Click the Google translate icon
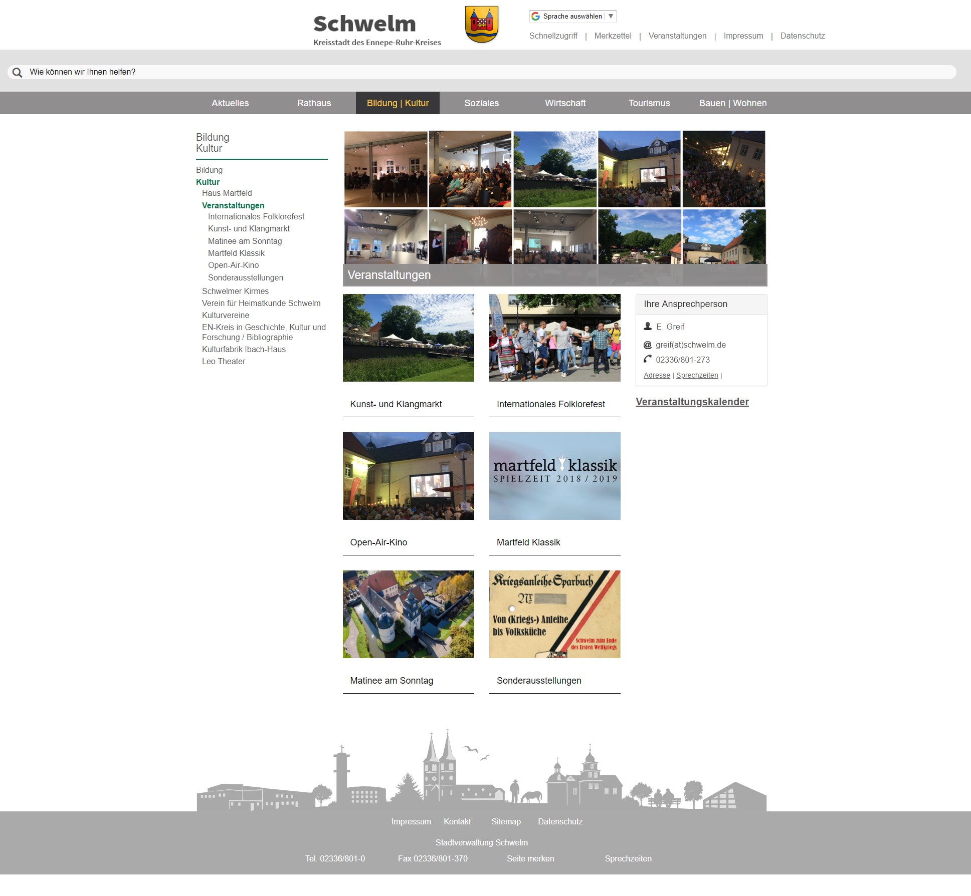 tap(536, 17)
